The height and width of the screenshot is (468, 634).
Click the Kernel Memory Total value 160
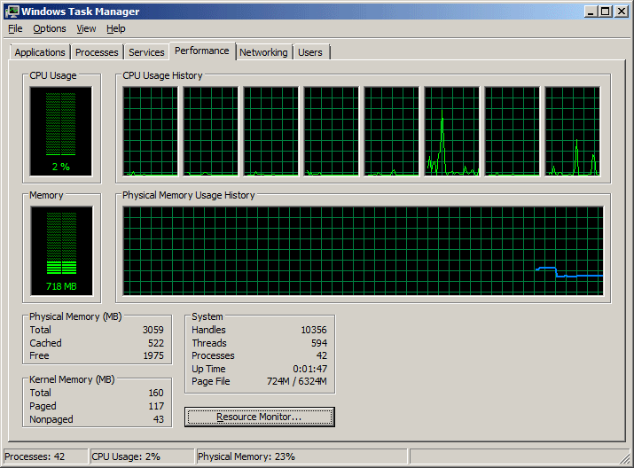pyautogui.click(x=156, y=393)
